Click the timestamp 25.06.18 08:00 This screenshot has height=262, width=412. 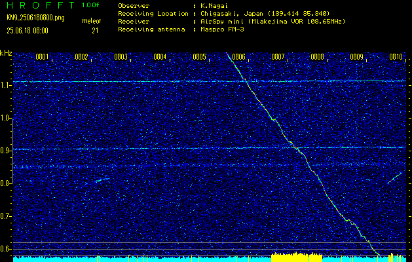click(x=28, y=31)
